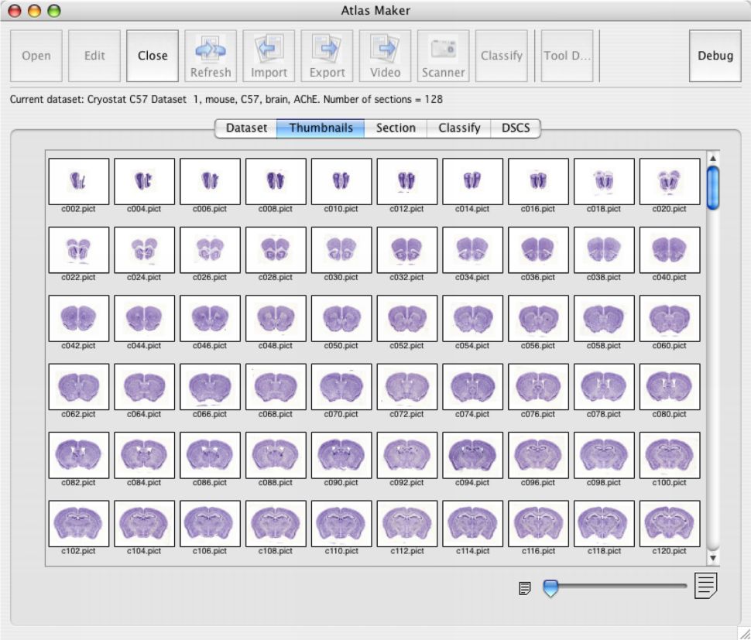
Task: Click scrollbar down arrow in thumbnail list
Action: (713, 557)
